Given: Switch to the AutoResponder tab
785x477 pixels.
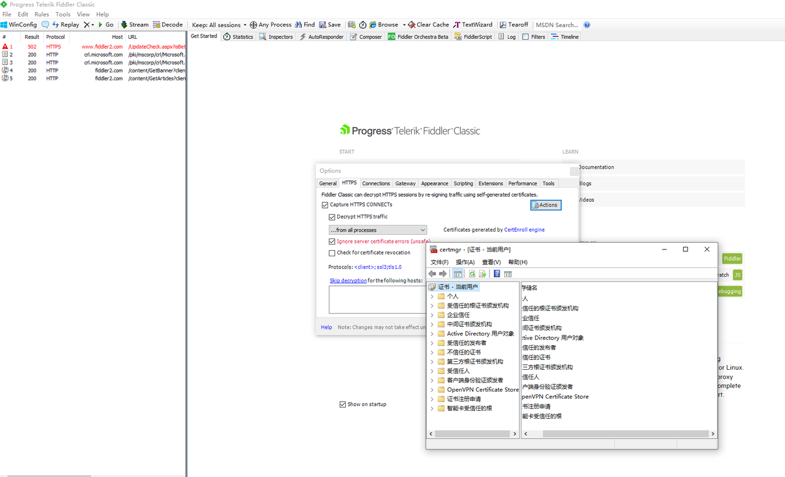Looking at the screenshot, I should pos(321,37).
